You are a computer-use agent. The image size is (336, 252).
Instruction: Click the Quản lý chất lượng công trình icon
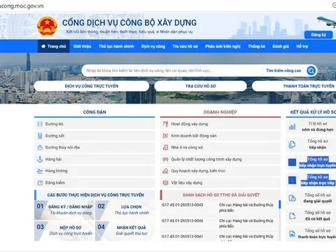pyautogui.click(x=165, y=160)
